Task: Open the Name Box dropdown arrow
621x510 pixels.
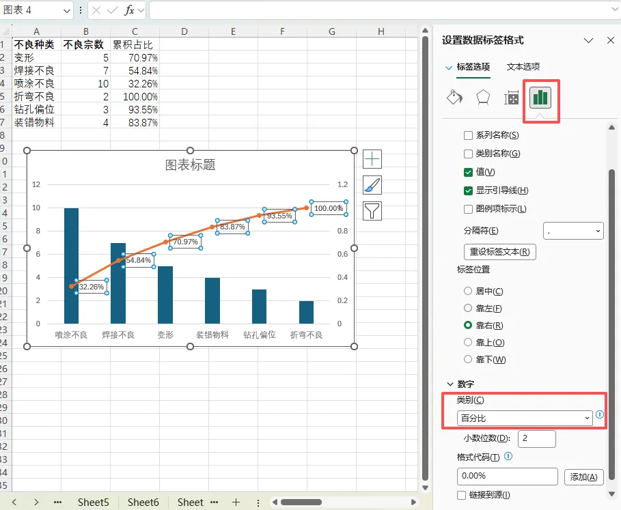Action: pyautogui.click(x=67, y=11)
